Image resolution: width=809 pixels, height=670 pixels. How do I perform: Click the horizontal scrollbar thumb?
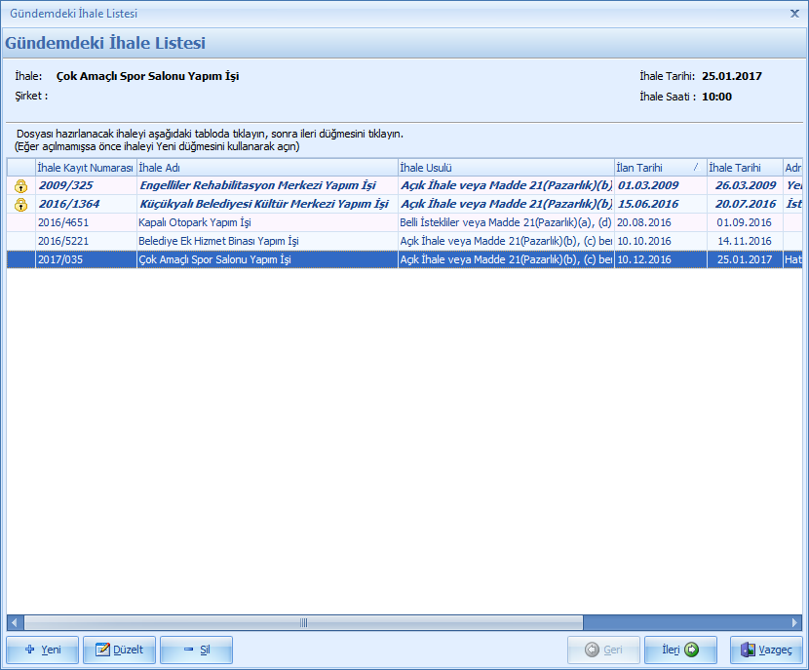tap(304, 623)
